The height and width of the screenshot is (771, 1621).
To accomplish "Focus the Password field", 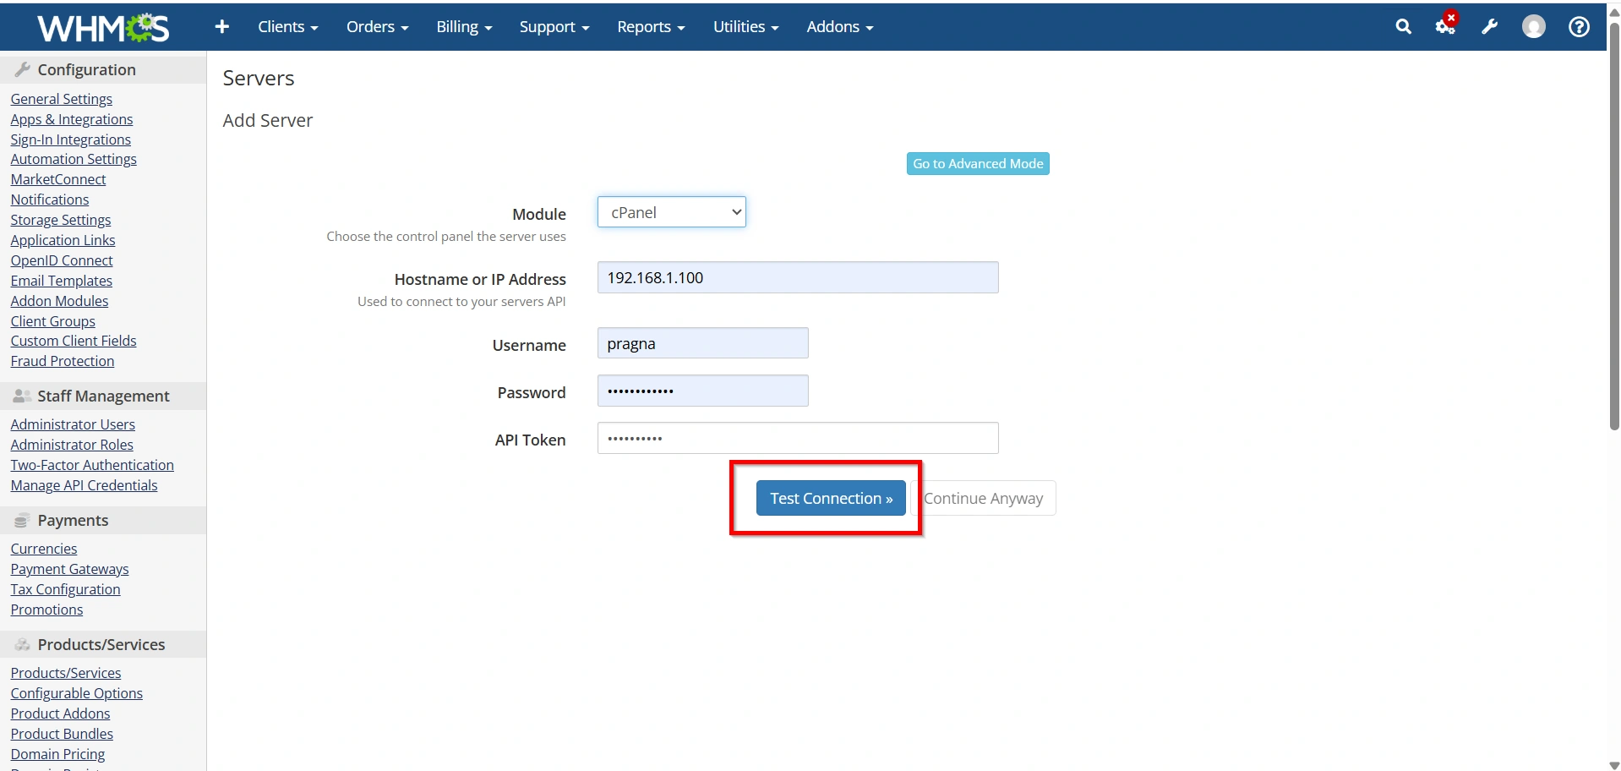I will [x=703, y=391].
